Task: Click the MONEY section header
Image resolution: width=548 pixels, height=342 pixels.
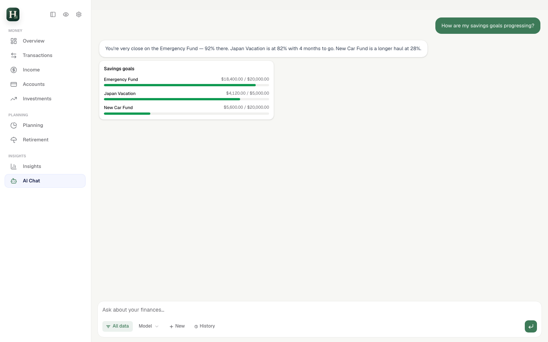Action: pos(15,31)
